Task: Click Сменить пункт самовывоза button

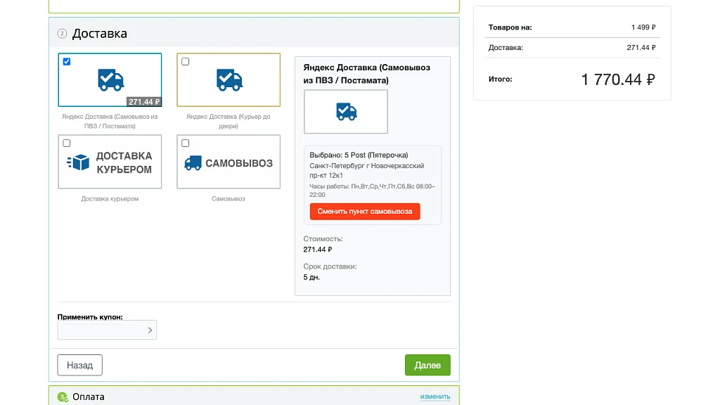Action: [365, 211]
